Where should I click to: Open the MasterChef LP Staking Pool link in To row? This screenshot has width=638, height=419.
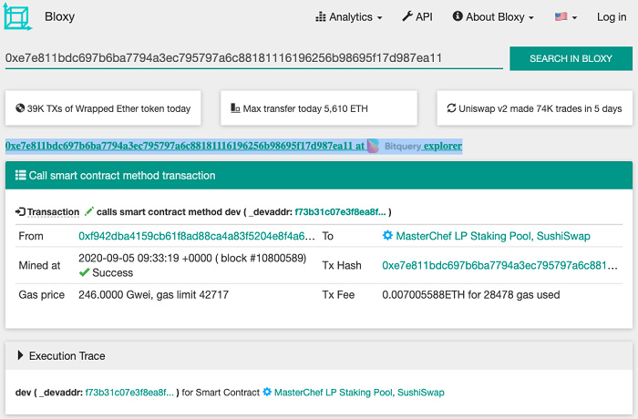point(493,236)
